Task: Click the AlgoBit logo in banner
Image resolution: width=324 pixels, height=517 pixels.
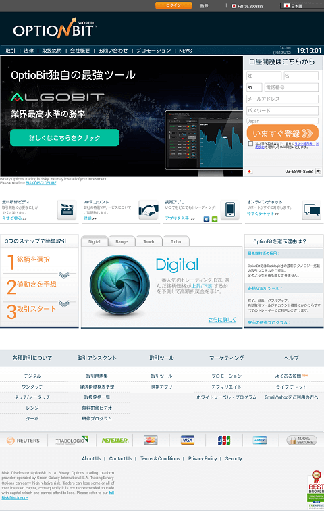Action: point(57,97)
